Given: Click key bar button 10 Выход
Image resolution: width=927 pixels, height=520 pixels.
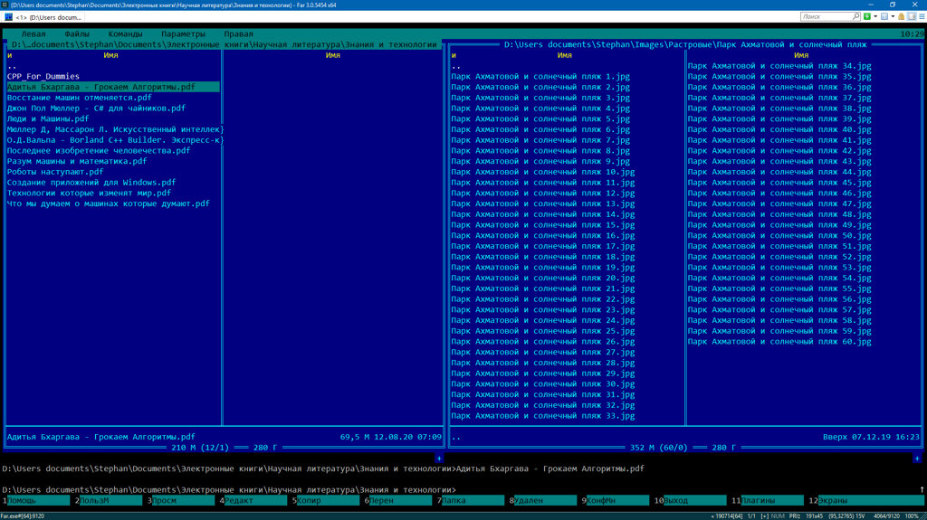Looking at the screenshot, I should (x=692, y=500).
